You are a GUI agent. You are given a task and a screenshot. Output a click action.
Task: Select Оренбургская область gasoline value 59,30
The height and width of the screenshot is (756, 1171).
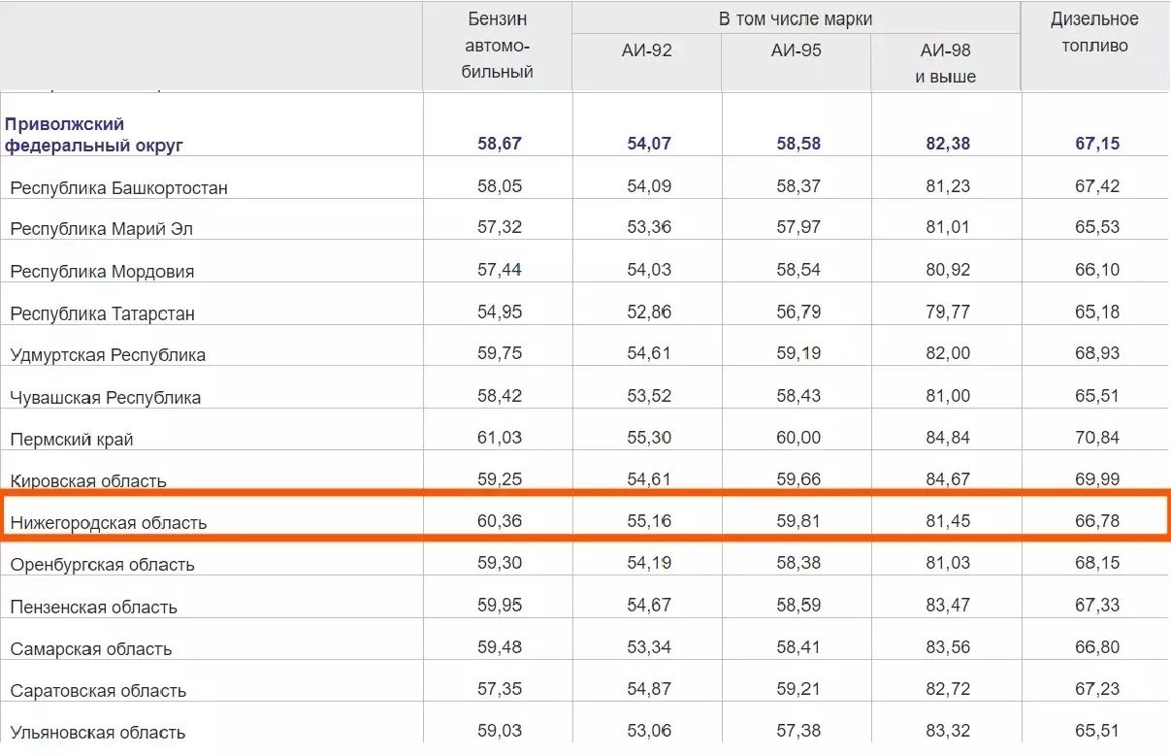(x=499, y=563)
